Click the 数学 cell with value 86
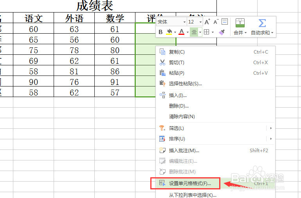The height and width of the screenshot is (198, 301). pos(115,70)
